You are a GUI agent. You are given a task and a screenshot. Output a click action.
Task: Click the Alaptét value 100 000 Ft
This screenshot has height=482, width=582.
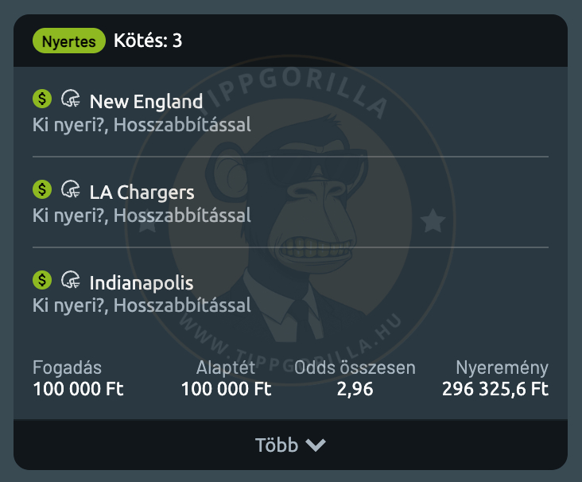tap(227, 390)
